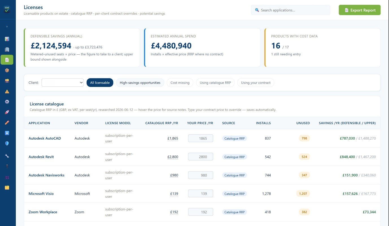Select the High-savings opportunities filter
This screenshot has height=226, width=389.
click(140, 82)
